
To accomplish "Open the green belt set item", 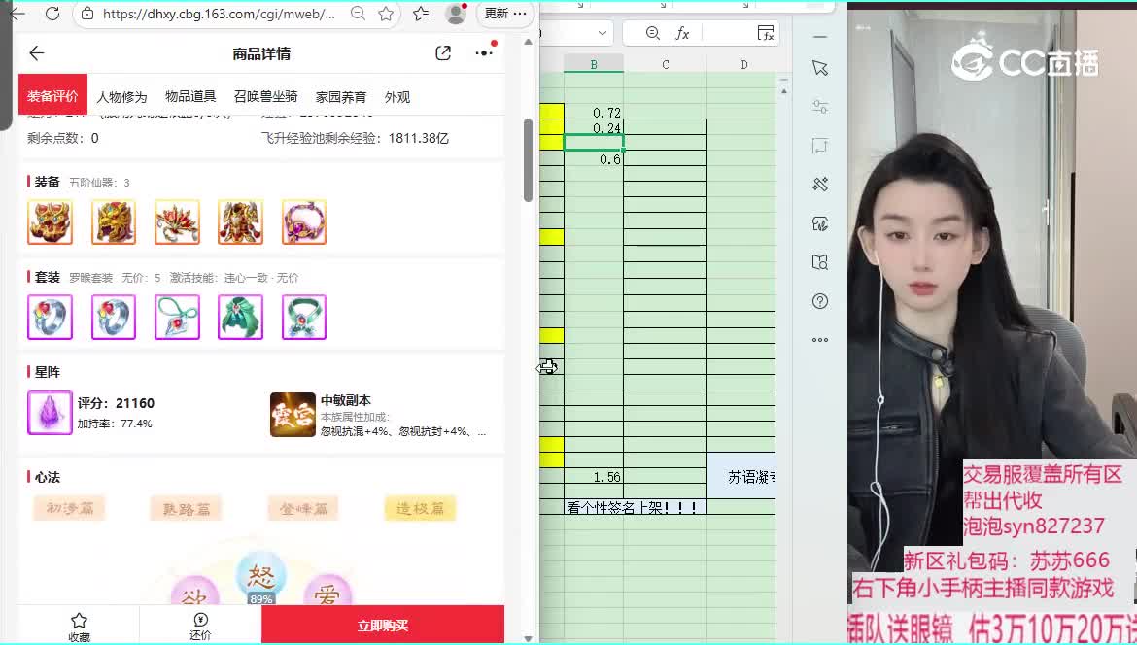I will point(304,317).
